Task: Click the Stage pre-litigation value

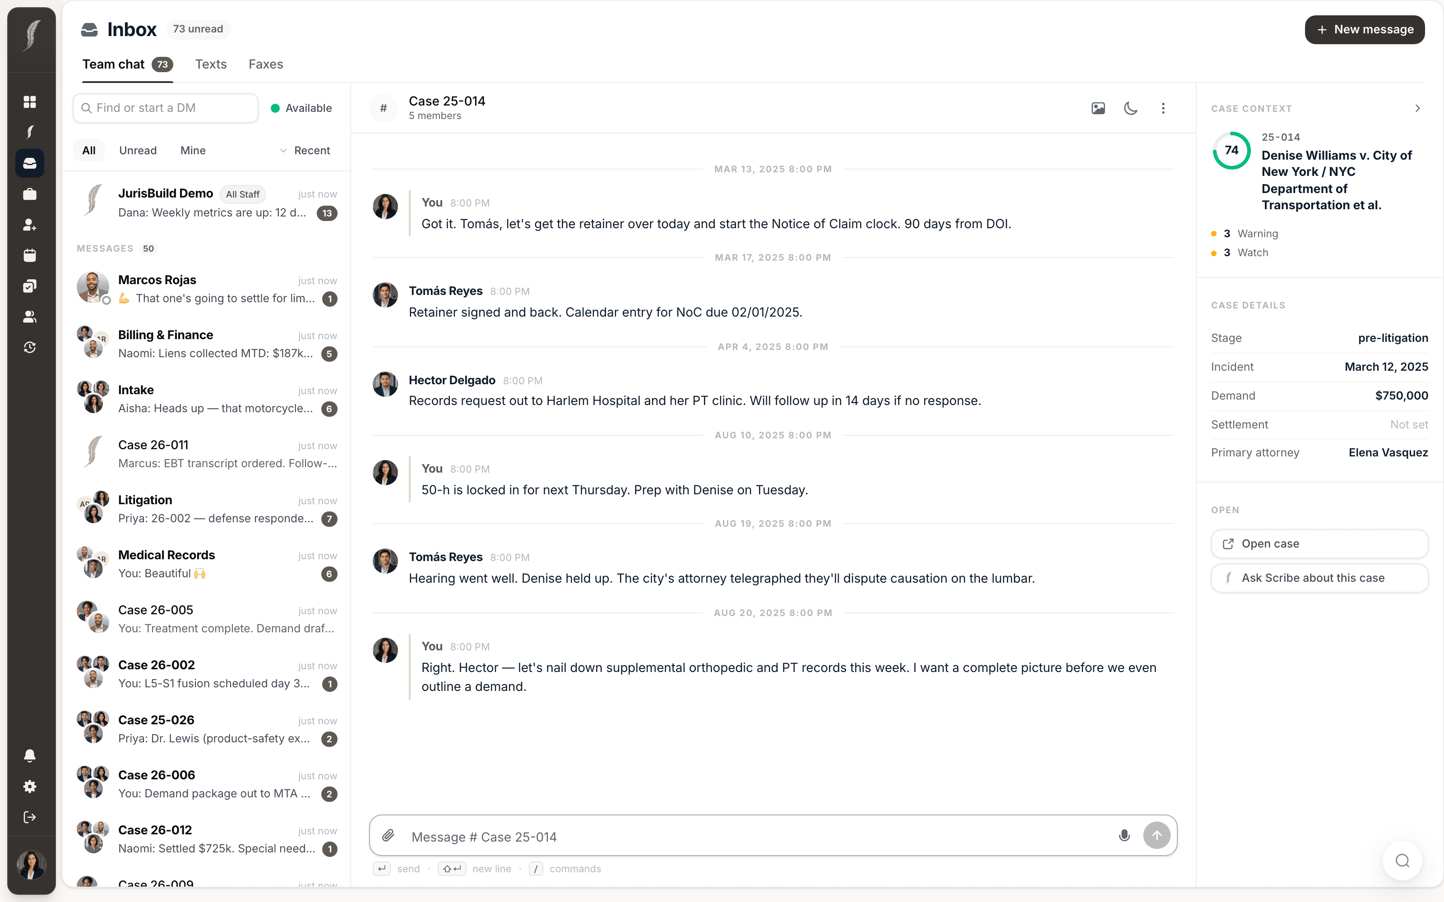Action: [x=1393, y=338]
